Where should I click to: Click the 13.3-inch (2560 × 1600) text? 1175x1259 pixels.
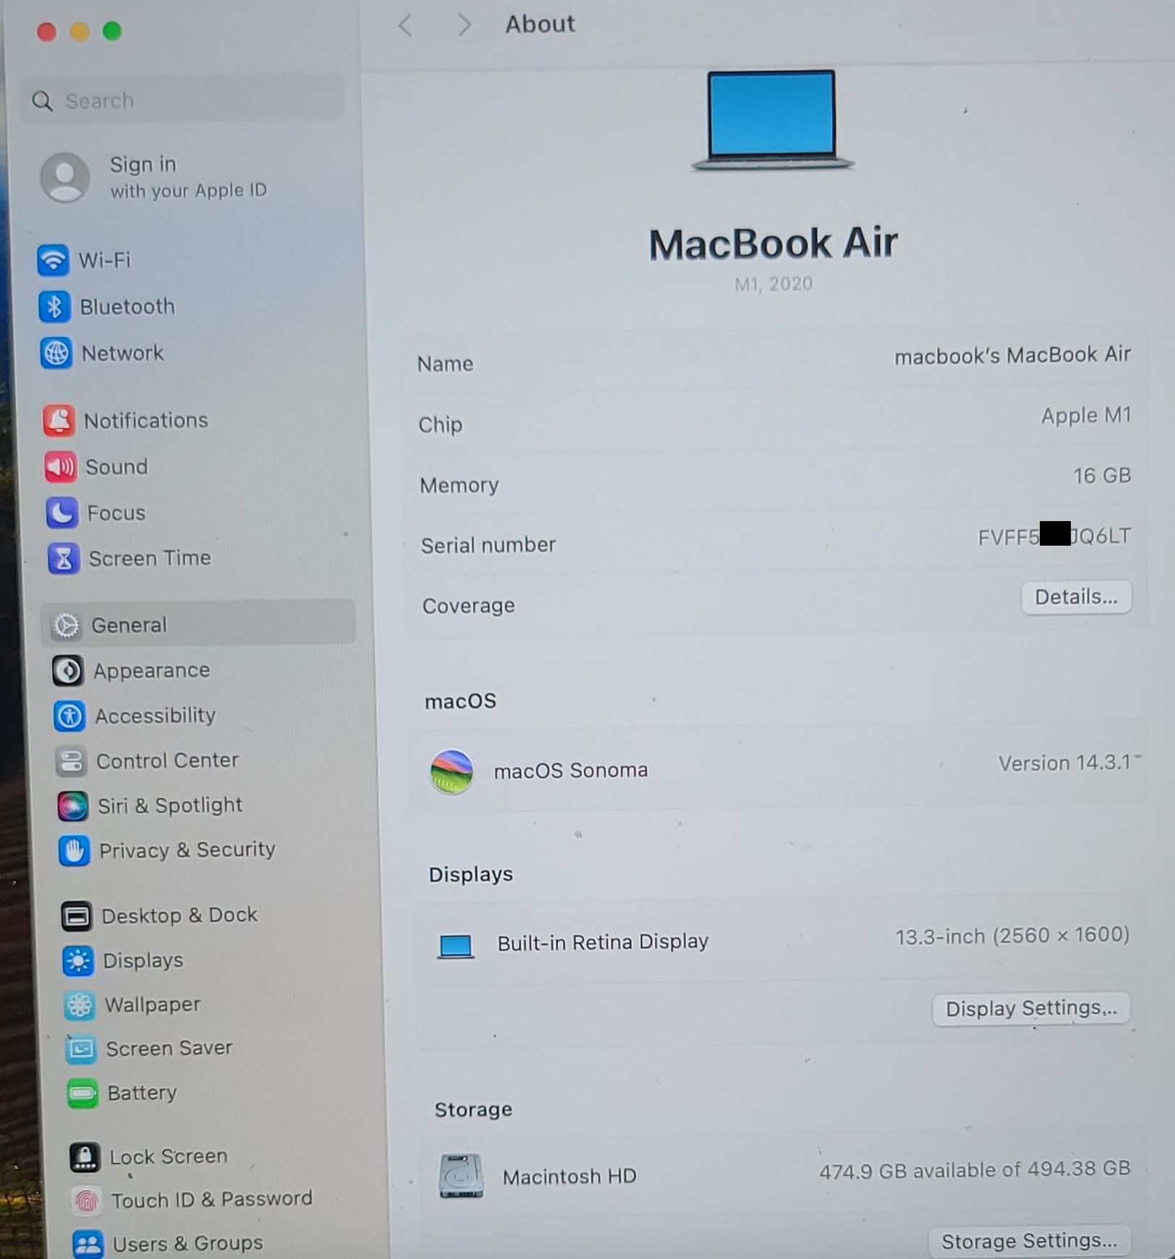1012,936
